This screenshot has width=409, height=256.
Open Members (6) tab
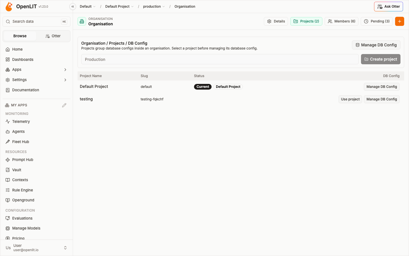coord(341,21)
